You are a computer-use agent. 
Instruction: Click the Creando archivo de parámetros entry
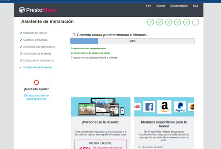click(88, 48)
